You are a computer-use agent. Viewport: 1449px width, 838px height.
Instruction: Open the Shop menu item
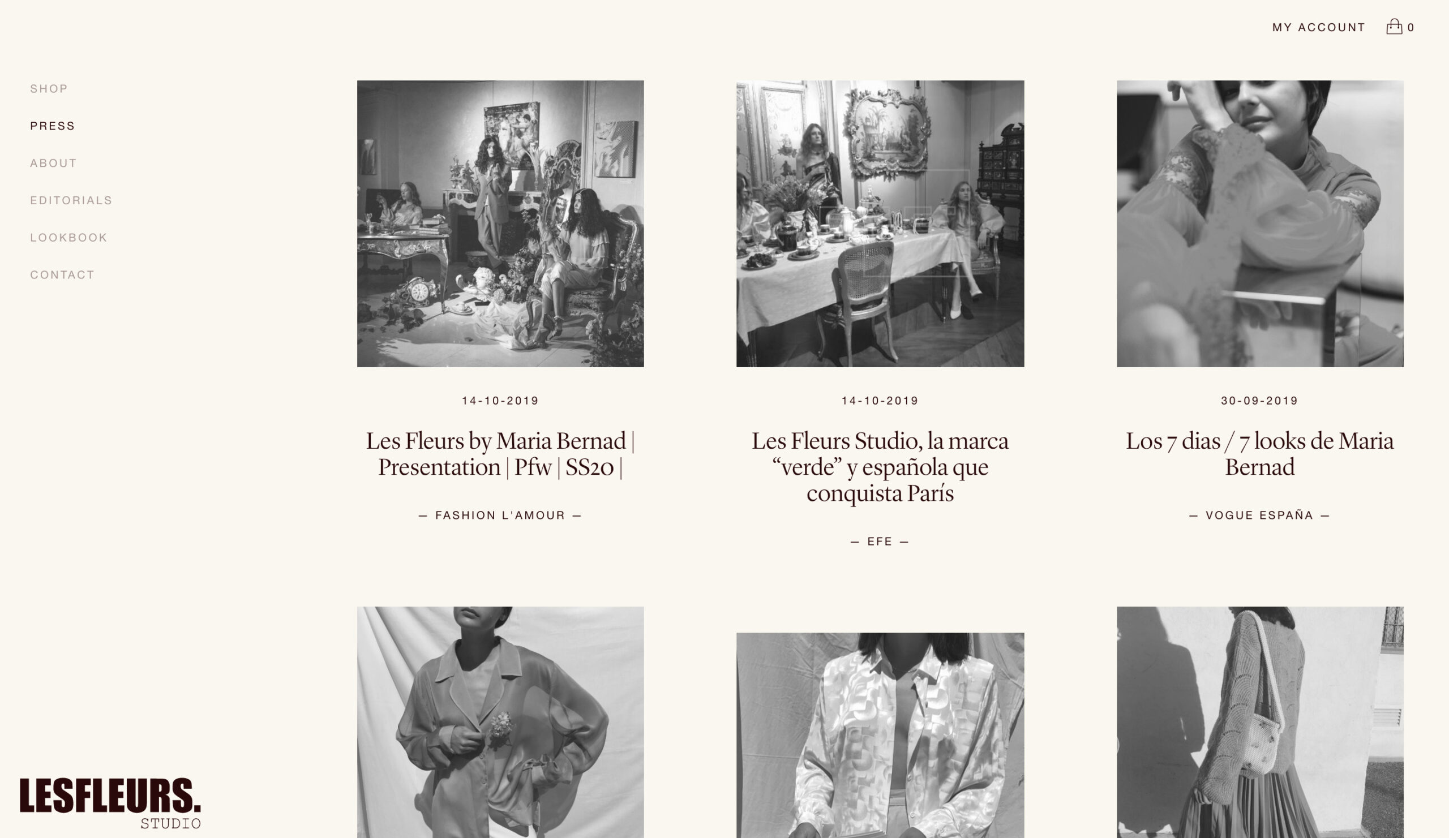point(49,88)
